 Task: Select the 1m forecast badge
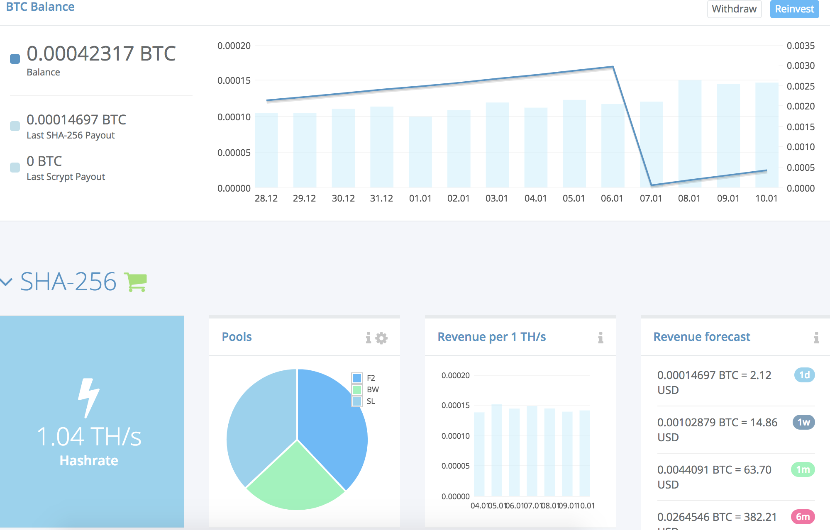(x=803, y=469)
